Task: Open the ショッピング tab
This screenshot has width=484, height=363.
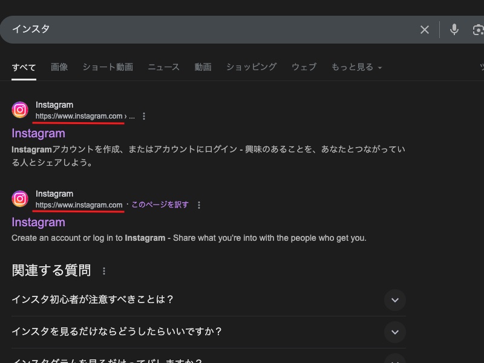Action: coord(250,67)
